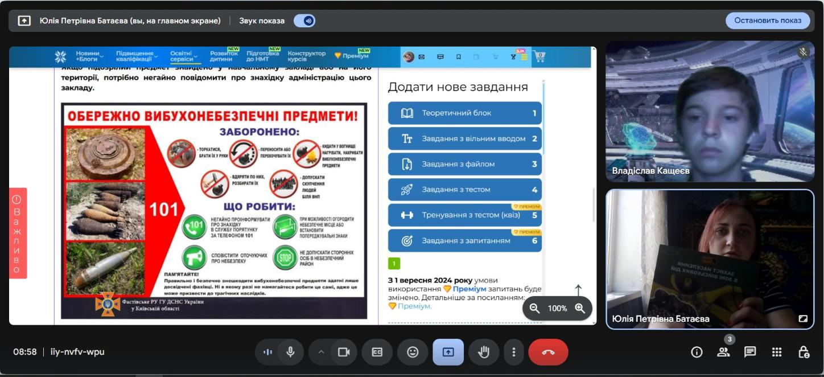Open the Підготовка до НМТ menu item

click(x=263, y=56)
